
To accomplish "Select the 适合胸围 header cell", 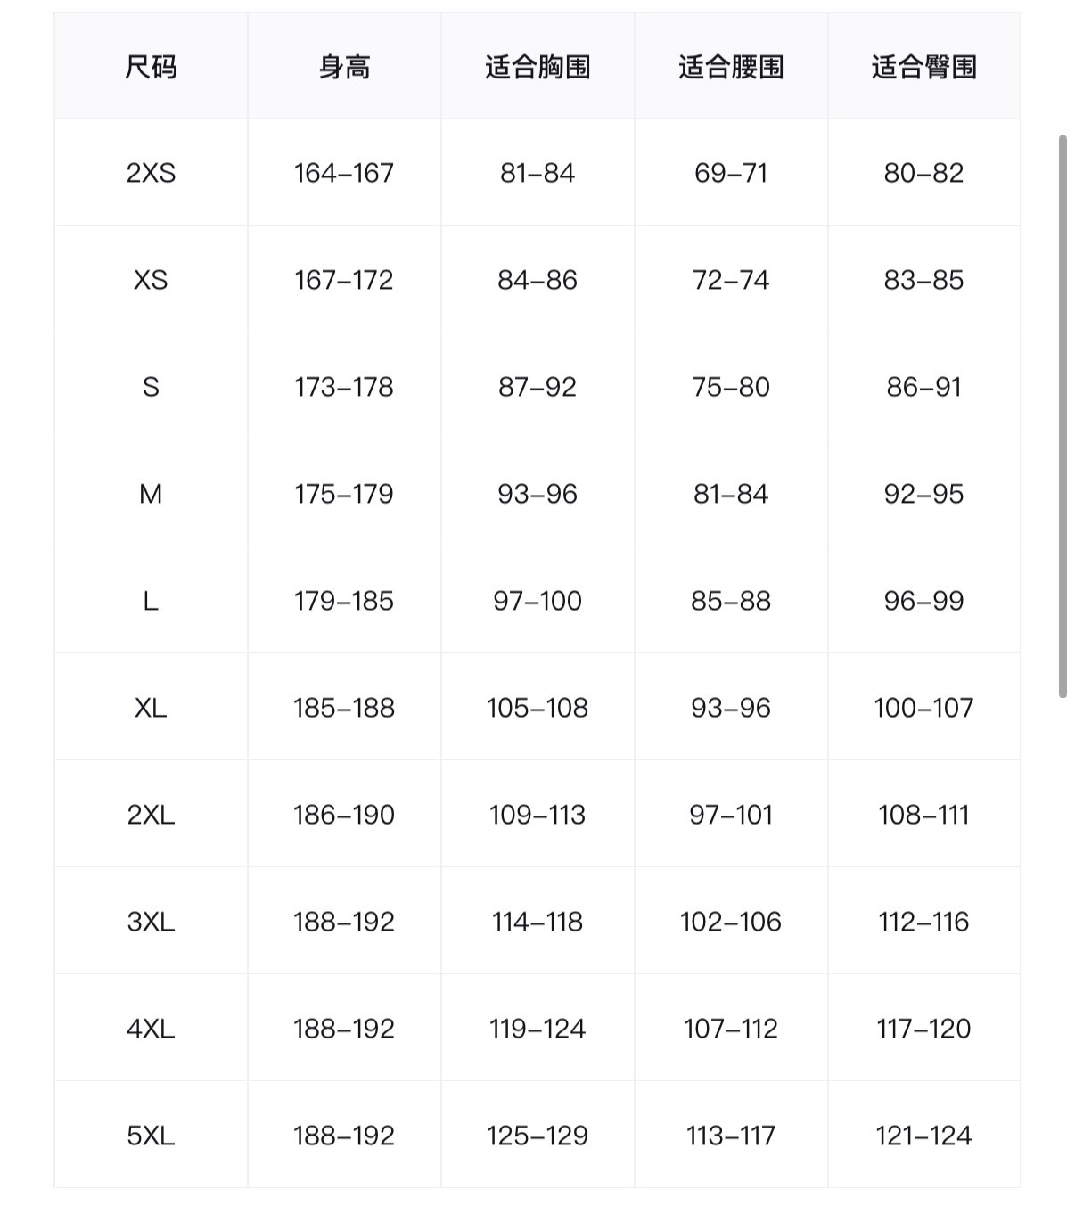I will pos(537,67).
